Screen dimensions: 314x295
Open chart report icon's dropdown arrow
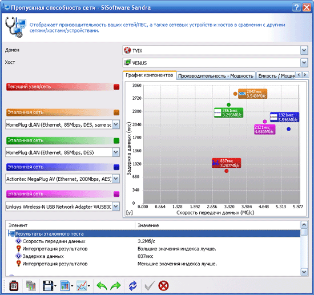[x=72, y=286]
